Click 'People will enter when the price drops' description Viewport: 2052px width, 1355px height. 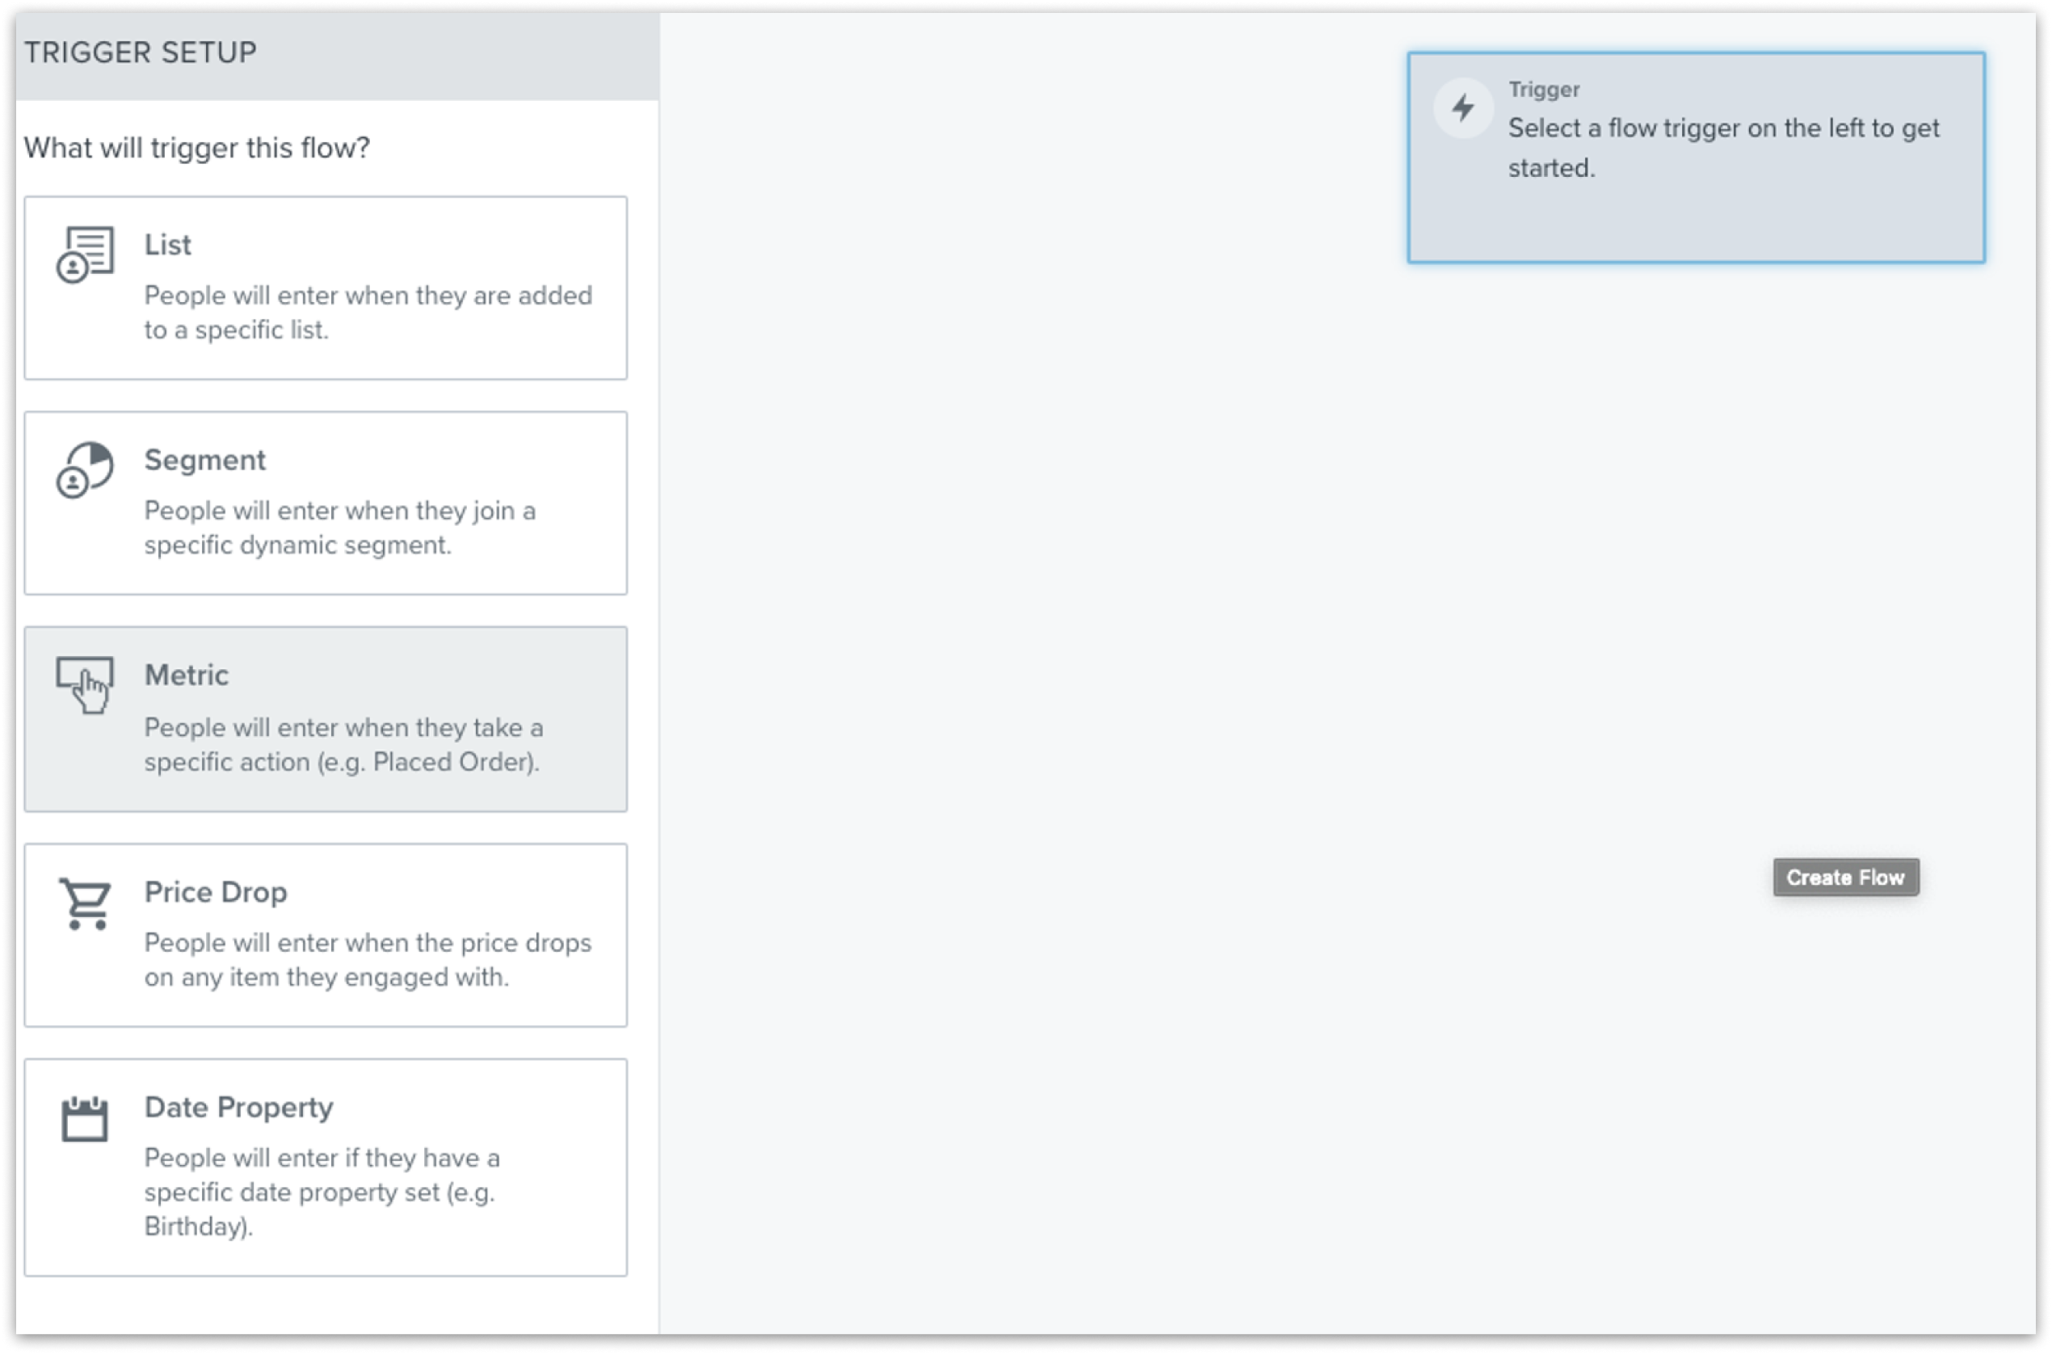pos(368,943)
